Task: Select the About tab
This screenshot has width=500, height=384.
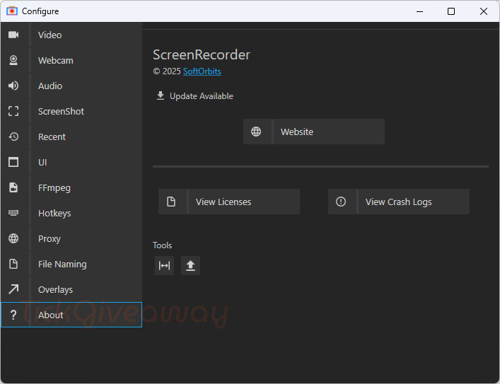Action: (71, 315)
